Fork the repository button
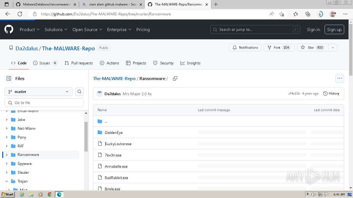The height and width of the screenshot is (198, 353). pyautogui.click(x=279, y=48)
